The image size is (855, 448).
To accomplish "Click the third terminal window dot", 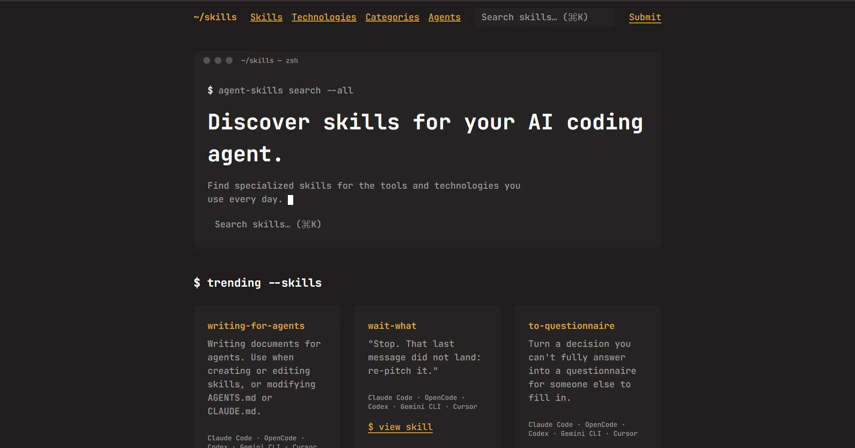I will pos(229,60).
